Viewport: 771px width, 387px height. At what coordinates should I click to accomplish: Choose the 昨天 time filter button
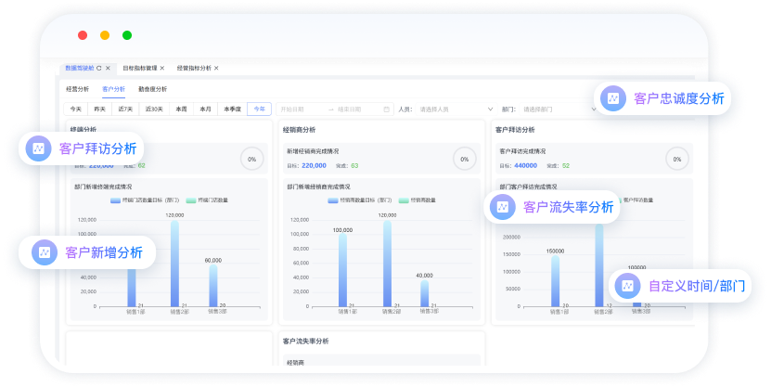(100, 109)
